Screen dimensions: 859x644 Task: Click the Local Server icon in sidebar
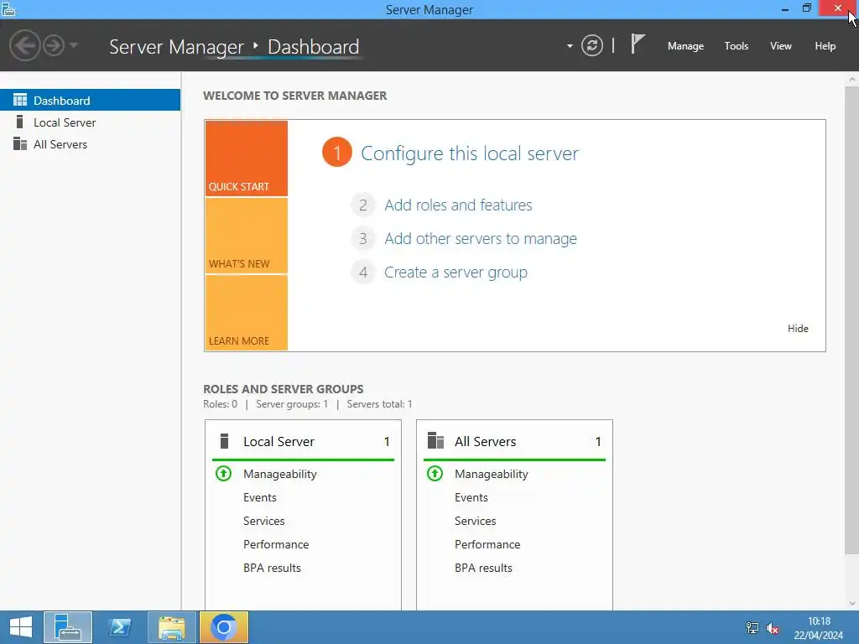click(x=20, y=122)
